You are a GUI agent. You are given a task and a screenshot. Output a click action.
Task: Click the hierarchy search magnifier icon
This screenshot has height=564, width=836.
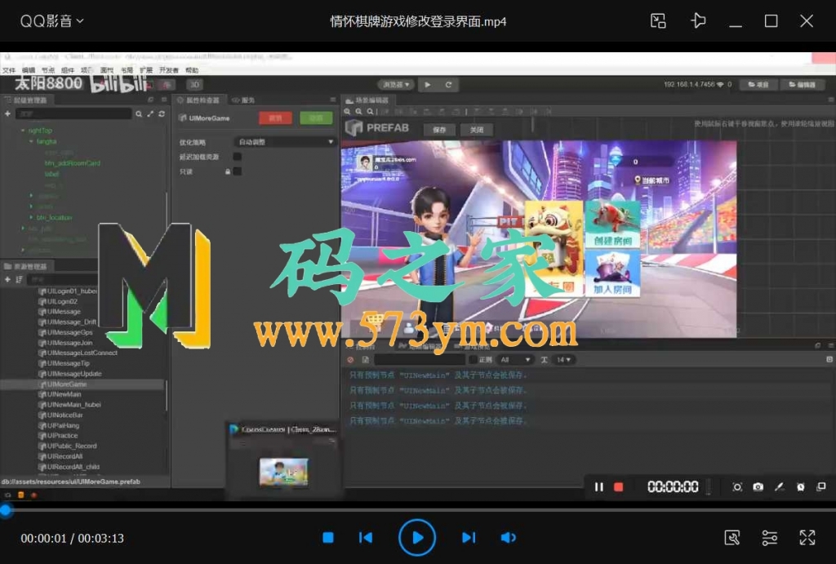[139, 113]
